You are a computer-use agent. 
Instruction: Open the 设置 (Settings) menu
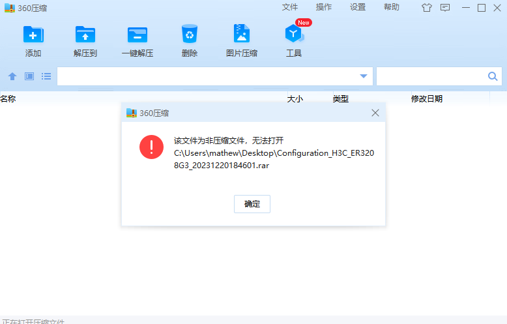(358, 7)
